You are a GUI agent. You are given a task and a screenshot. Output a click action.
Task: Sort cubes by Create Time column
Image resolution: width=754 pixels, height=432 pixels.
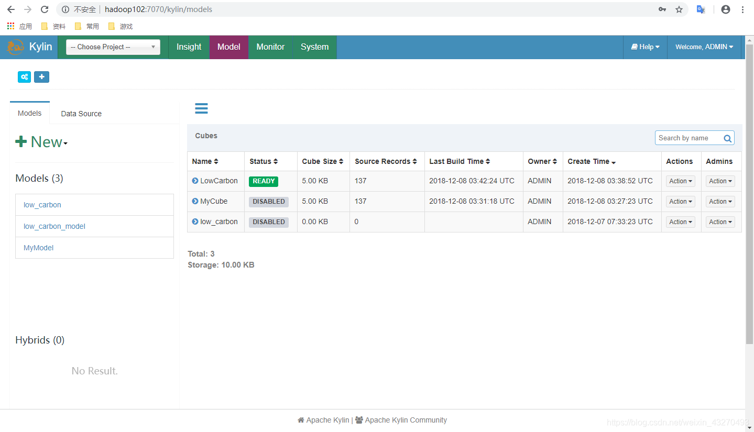[592, 161]
